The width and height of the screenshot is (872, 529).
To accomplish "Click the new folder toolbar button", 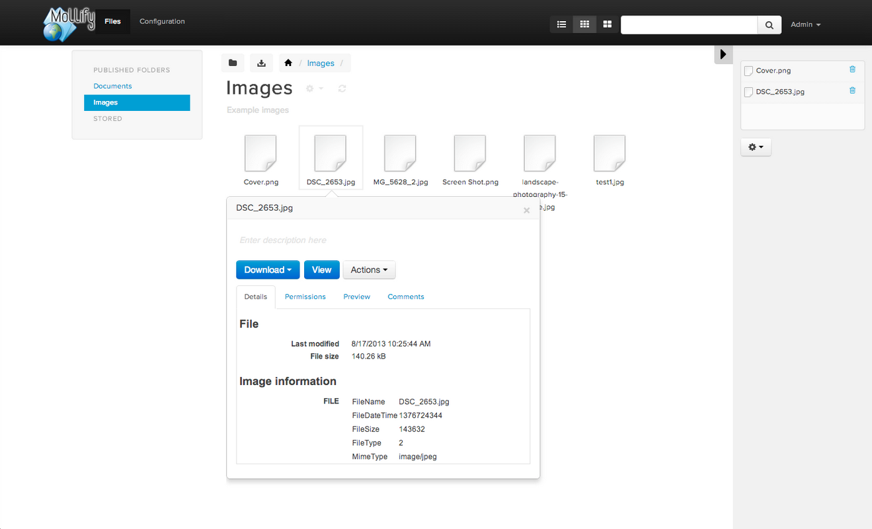I will click(233, 63).
